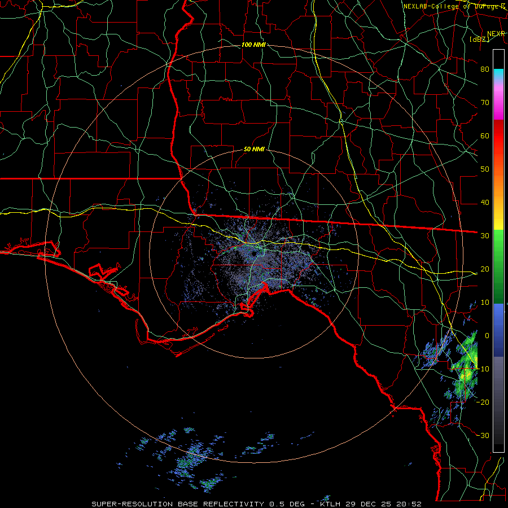Click the 100 NMI range ring label
Viewport: 508px width, 508px height.
(x=253, y=45)
